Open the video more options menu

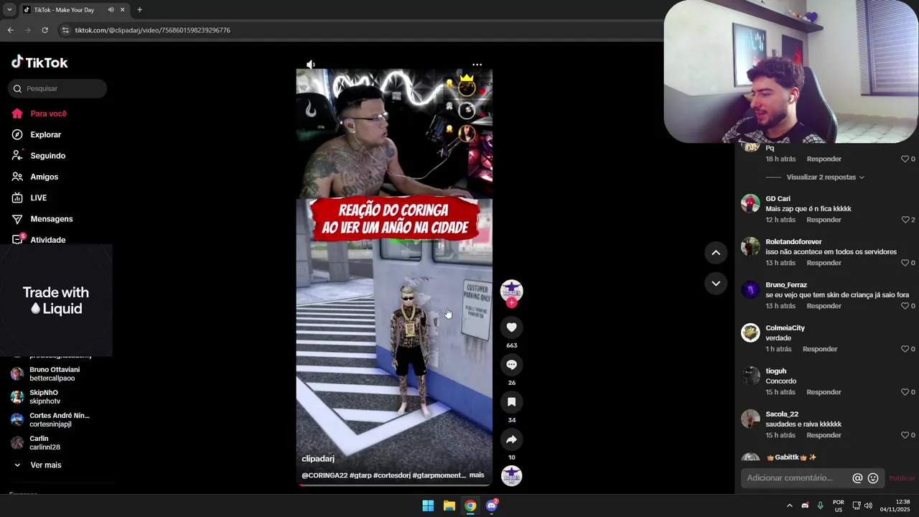click(x=477, y=65)
